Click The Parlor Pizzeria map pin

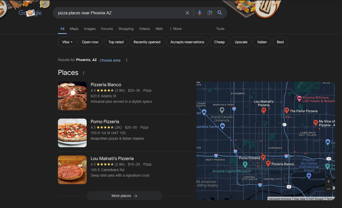[286, 110]
